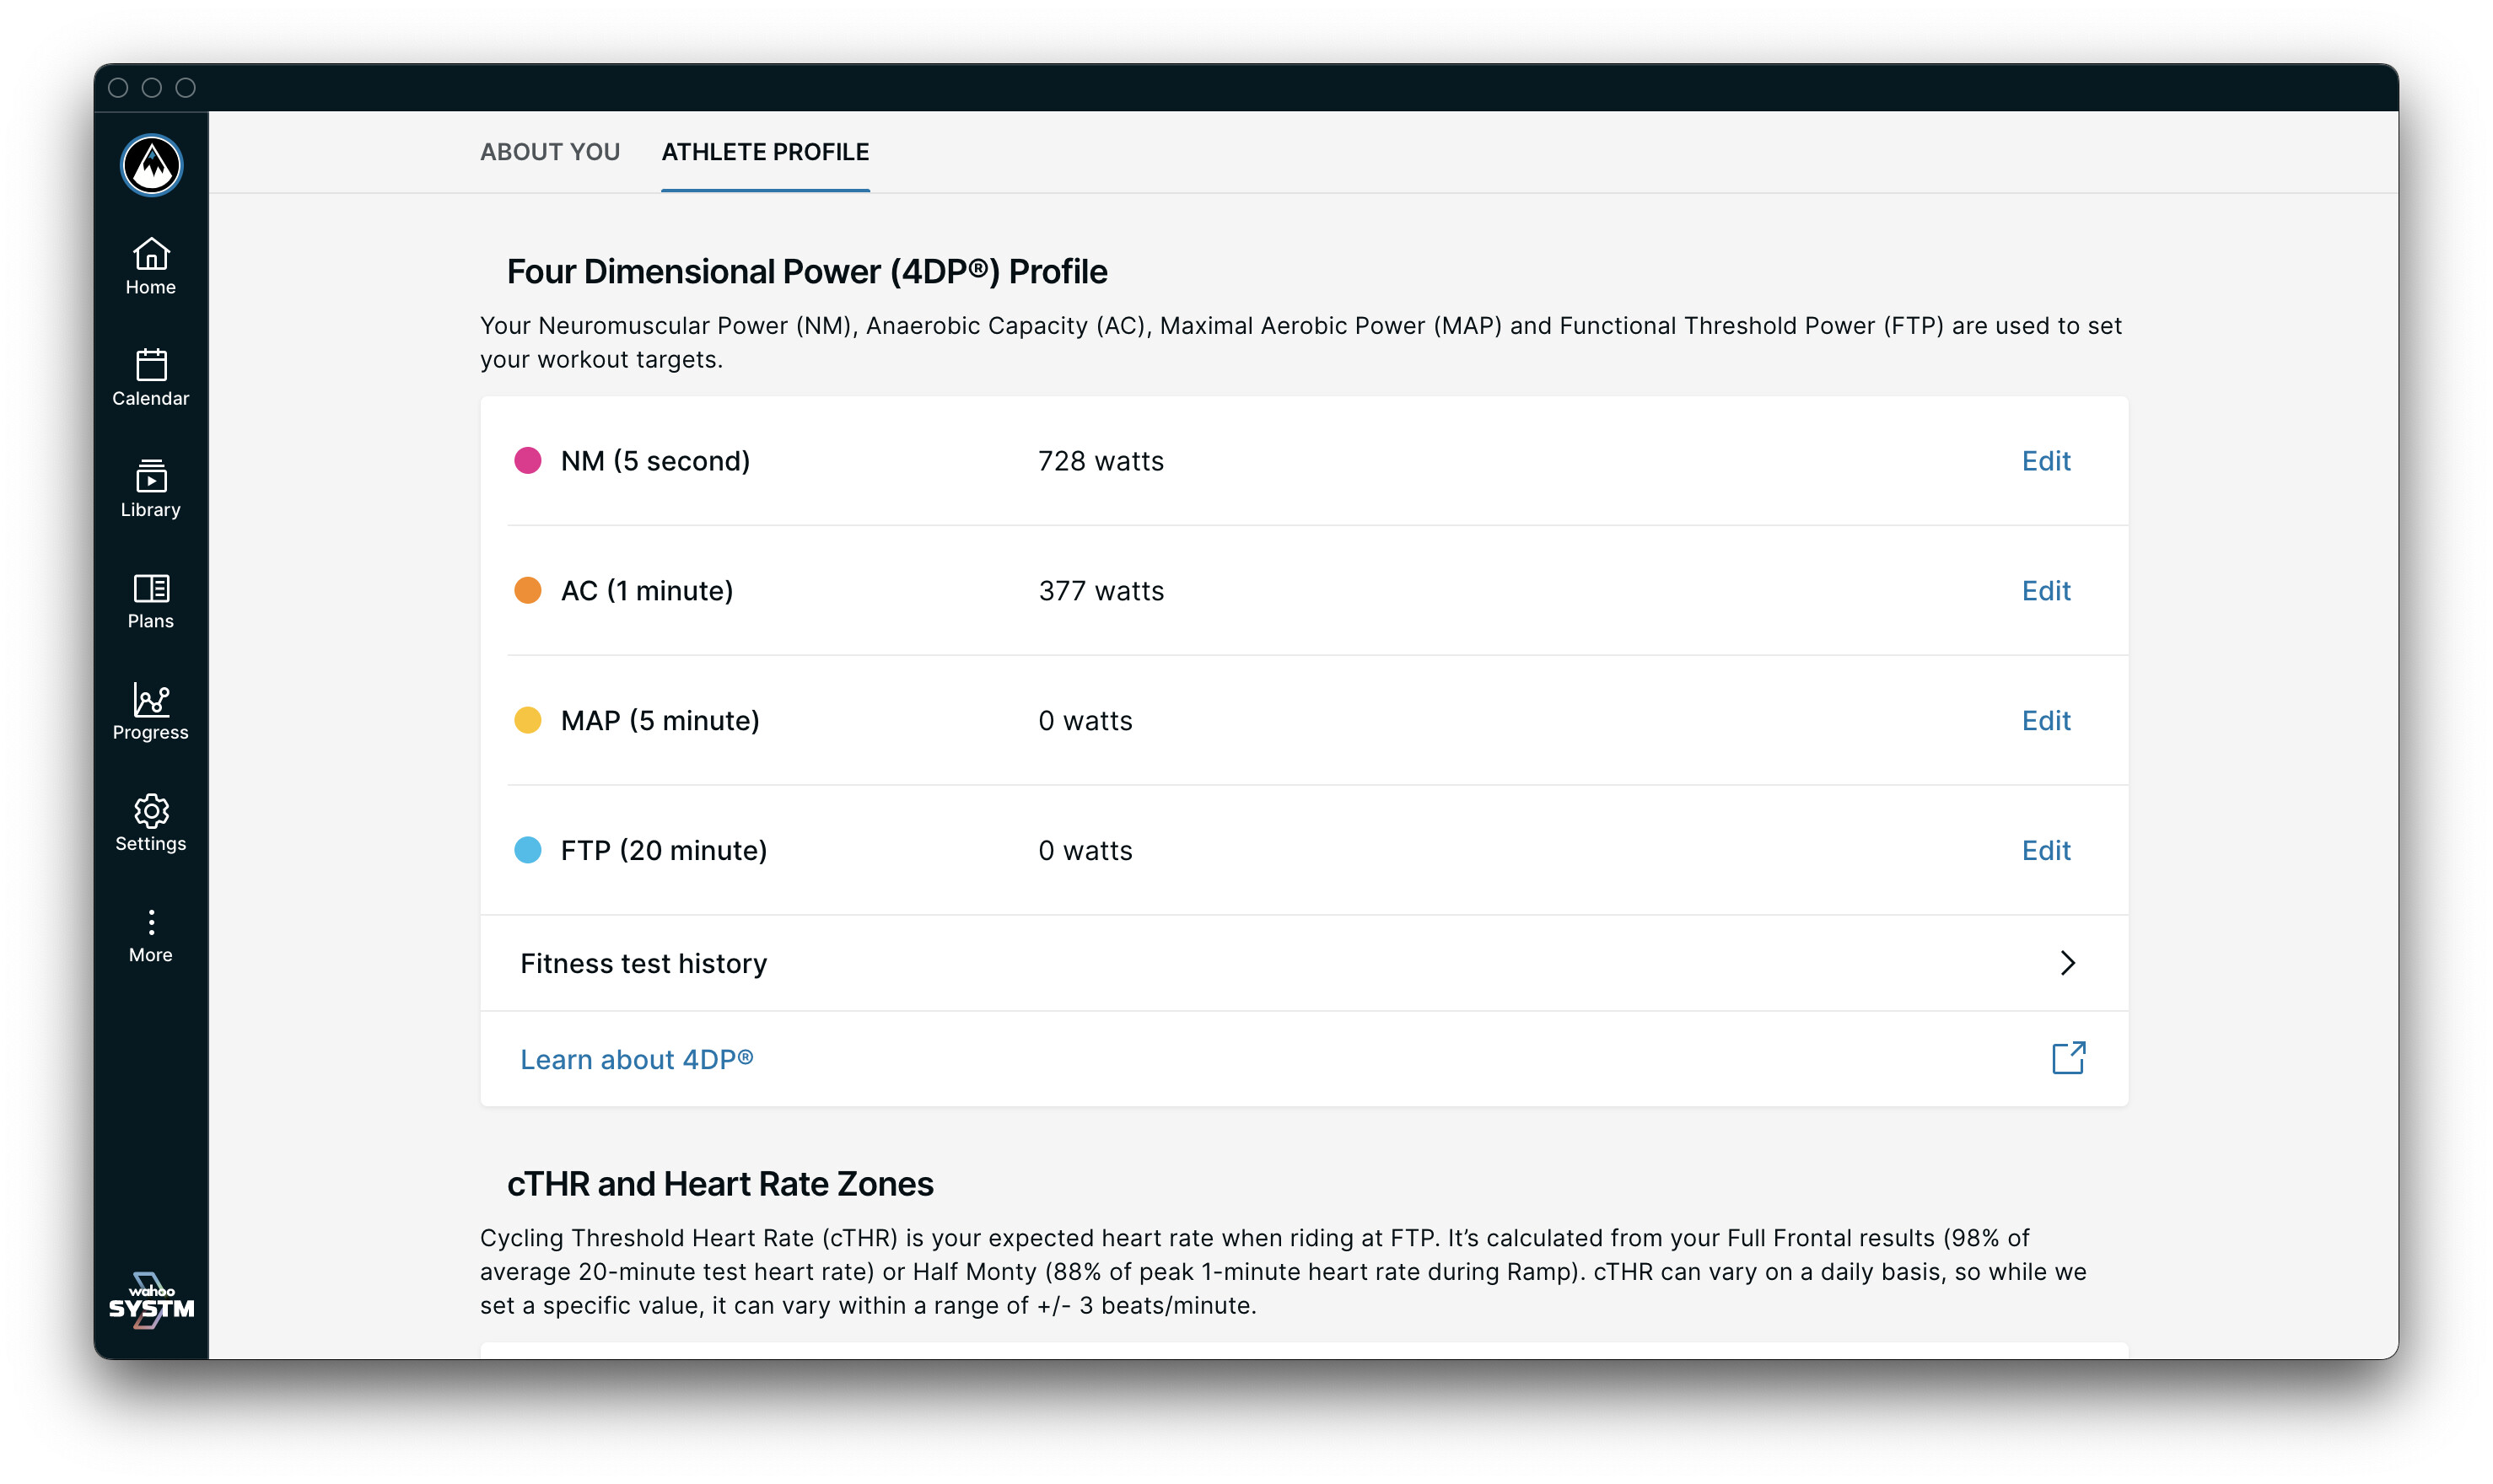Open the Home section in sidebar
This screenshot has height=1484, width=2493.
(151, 267)
